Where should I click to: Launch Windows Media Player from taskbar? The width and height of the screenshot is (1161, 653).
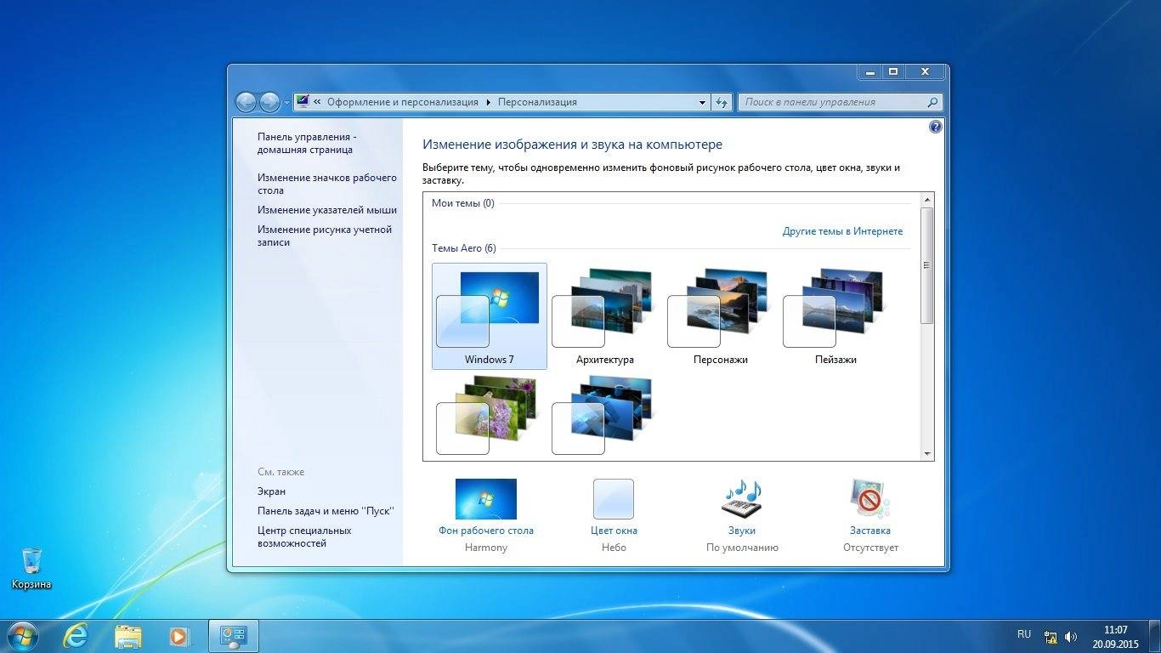[179, 635]
